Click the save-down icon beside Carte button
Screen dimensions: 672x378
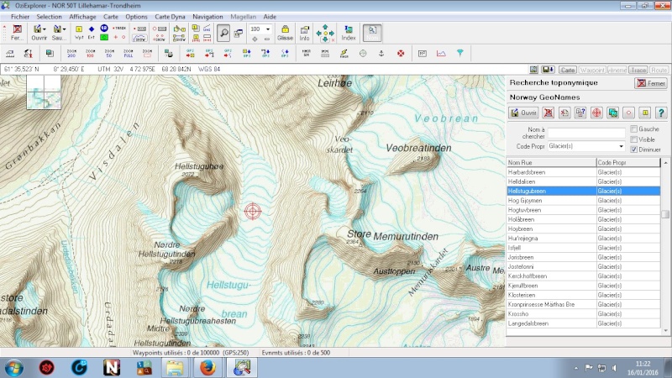[x=548, y=70]
